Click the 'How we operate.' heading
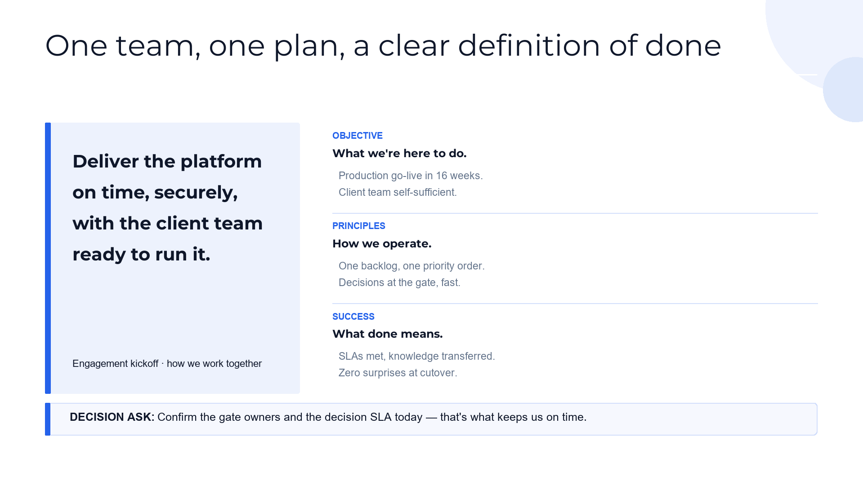The image size is (863, 485). point(382,243)
